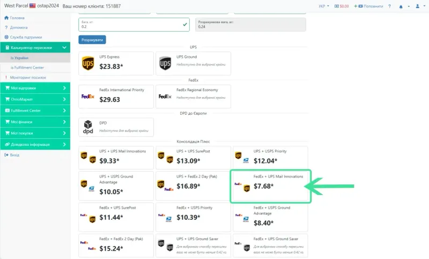429x259 pixels.
Task: Open the УКР language dropdown
Action: tap(324, 6)
